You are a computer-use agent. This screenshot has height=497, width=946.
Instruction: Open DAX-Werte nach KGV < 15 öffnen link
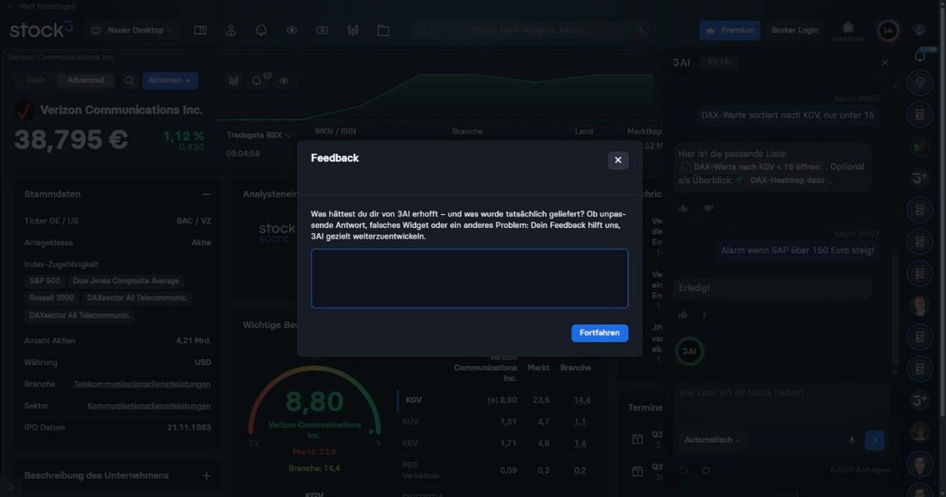(752, 166)
